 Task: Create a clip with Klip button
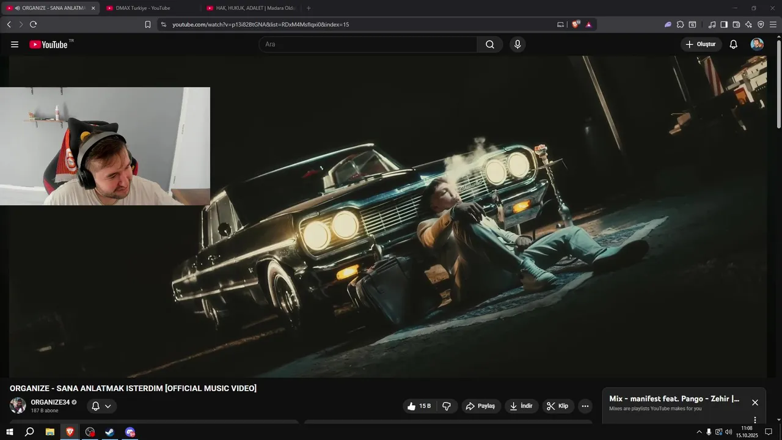click(558, 406)
